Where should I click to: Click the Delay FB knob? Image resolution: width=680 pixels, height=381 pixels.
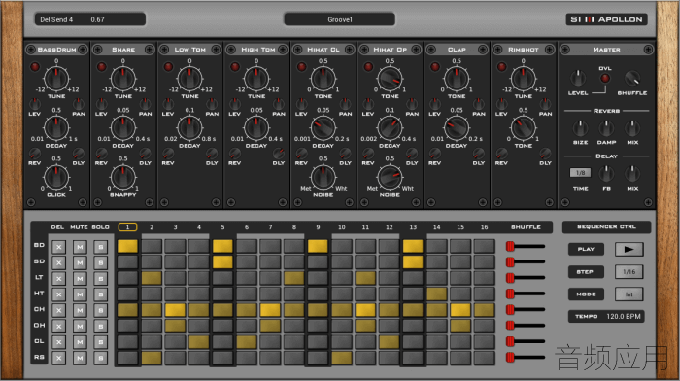(x=606, y=174)
